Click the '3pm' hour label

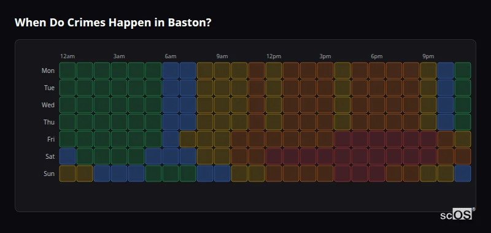click(325, 56)
